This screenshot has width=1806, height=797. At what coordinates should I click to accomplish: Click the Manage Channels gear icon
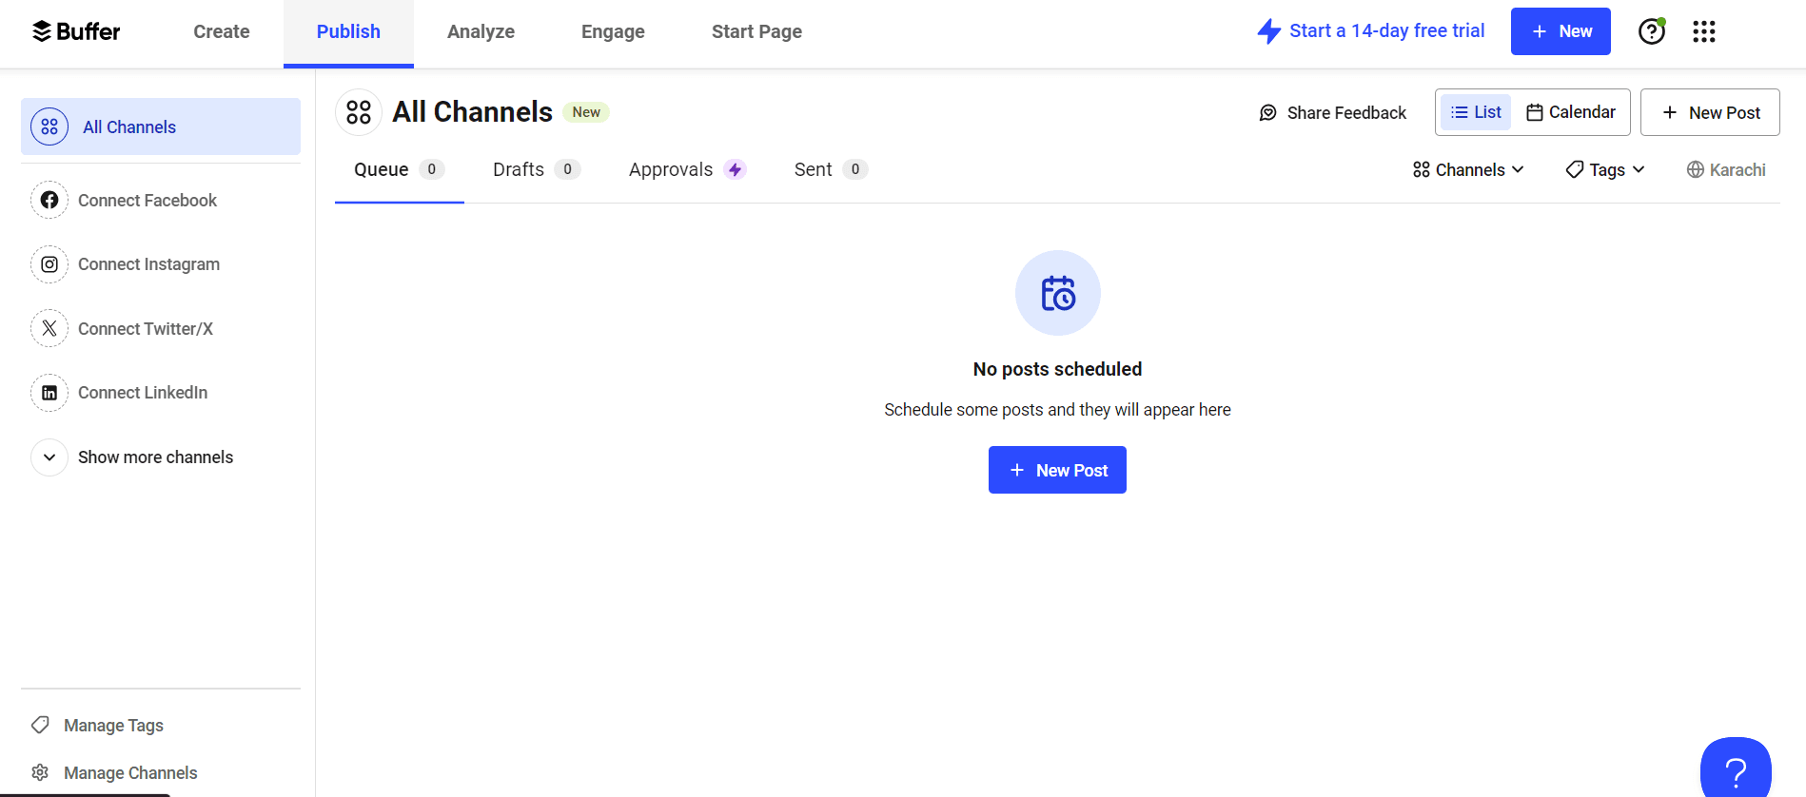click(x=40, y=772)
